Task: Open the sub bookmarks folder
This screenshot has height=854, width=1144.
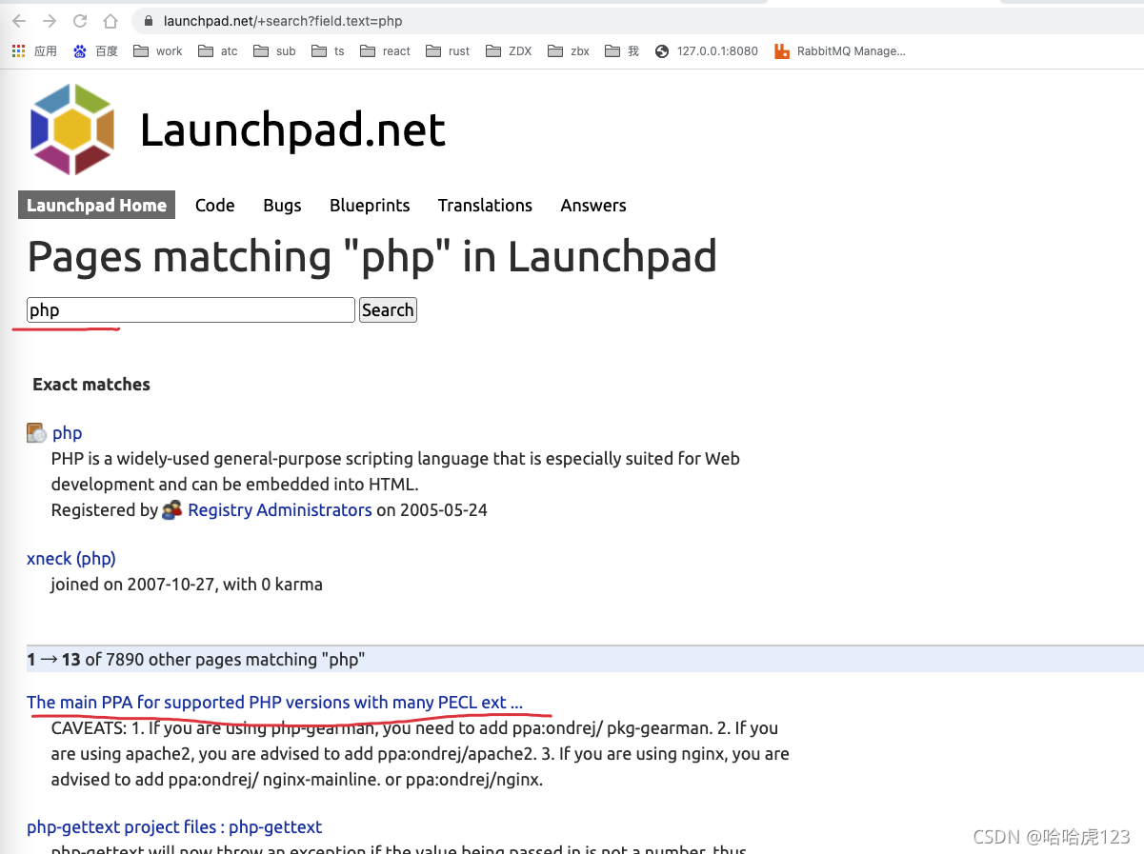Action: pyautogui.click(x=275, y=51)
